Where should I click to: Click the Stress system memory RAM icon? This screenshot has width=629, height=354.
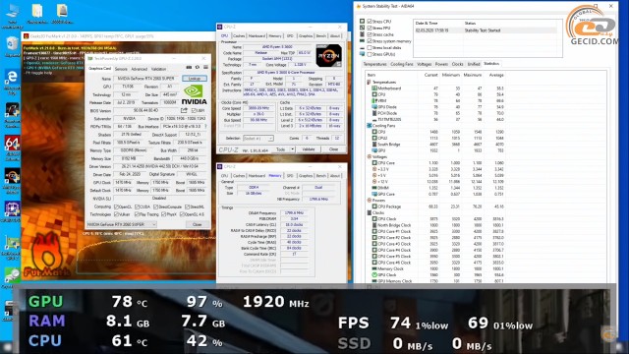(363, 40)
